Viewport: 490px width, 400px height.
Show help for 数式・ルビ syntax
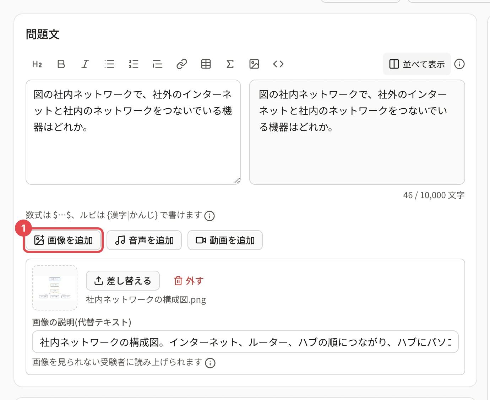pyautogui.click(x=209, y=216)
